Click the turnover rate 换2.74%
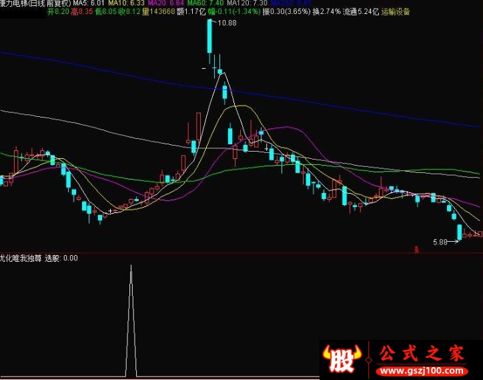Viewport: 483px width, 380px height. [326, 12]
